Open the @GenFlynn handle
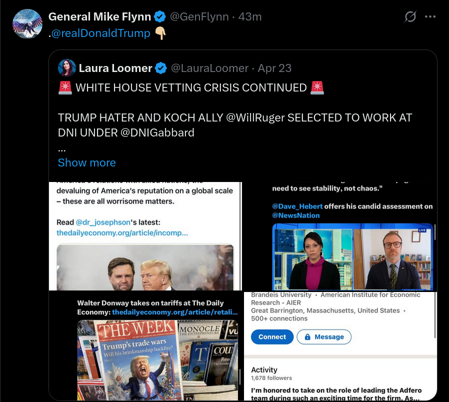 point(199,16)
